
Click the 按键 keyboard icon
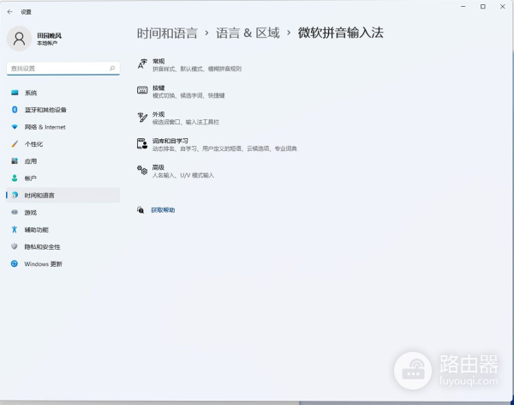(x=142, y=90)
